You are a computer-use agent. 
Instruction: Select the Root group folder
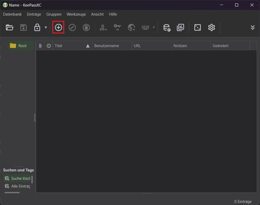coord(22,46)
